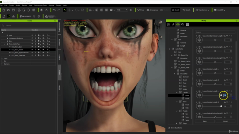Expand the Camera group in Scene
Screen dimensions: 239x134
(x=2, y=64)
